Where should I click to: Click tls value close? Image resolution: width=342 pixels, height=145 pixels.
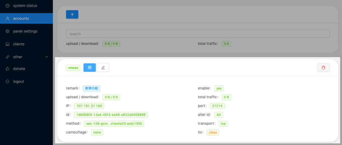pyautogui.click(x=213, y=132)
